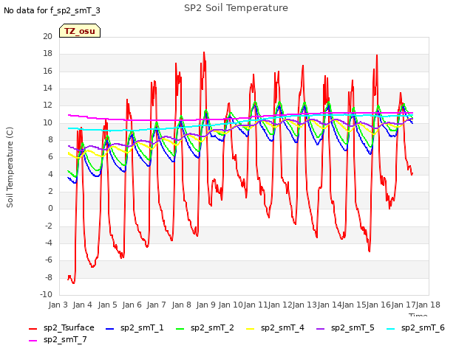473x354 pixels.
Task: Click the Jan 8 x-axis tick label
Action: [181, 305]
